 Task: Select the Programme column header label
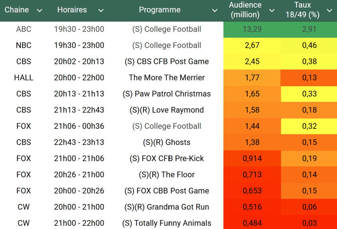[160, 10]
